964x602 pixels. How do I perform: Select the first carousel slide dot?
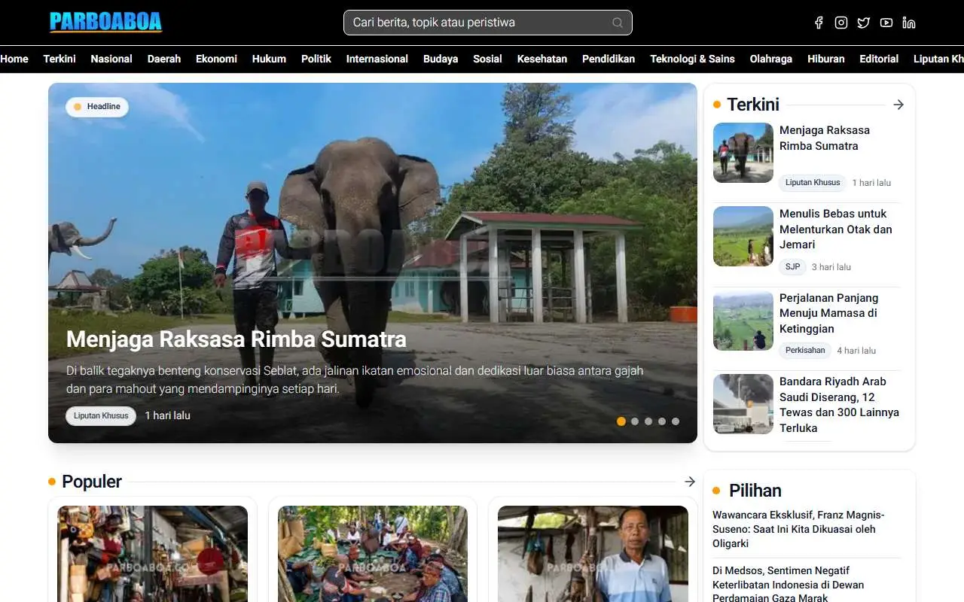[x=621, y=421]
